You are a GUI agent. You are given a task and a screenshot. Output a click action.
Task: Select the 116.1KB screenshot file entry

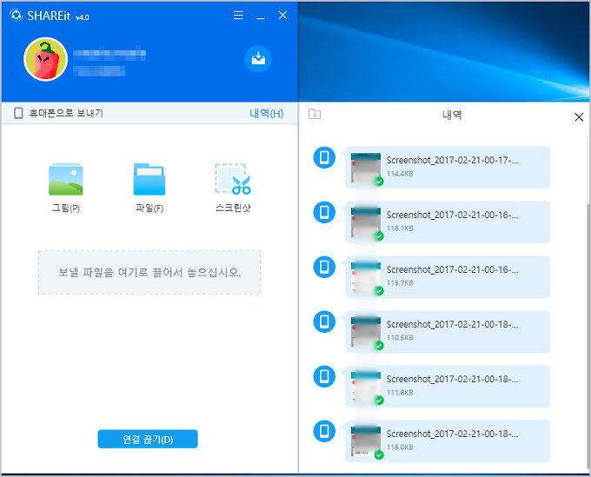point(452,221)
